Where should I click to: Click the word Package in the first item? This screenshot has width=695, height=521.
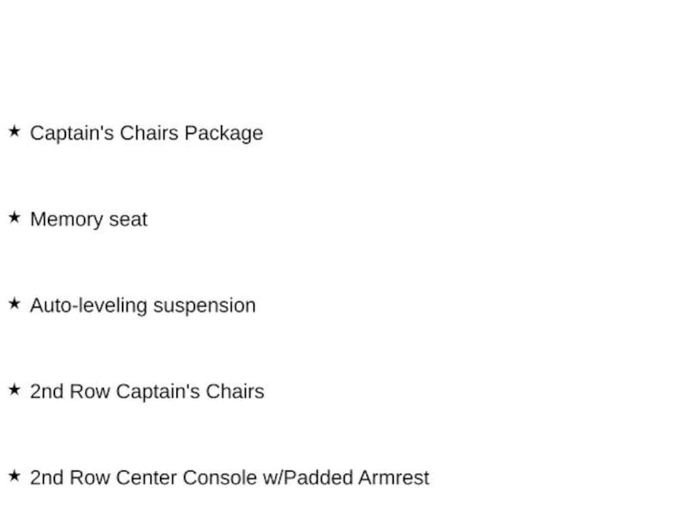pyautogui.click(x=224, y=134)
